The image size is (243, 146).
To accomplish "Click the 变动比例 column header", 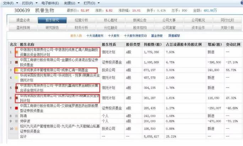I will coord(233,45).
